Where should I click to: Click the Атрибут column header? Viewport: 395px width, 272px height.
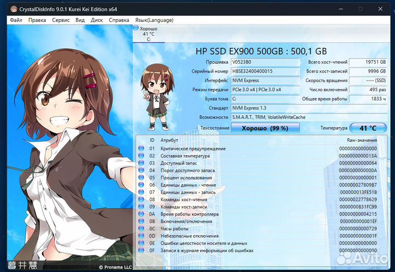click(x=170, y=140)
